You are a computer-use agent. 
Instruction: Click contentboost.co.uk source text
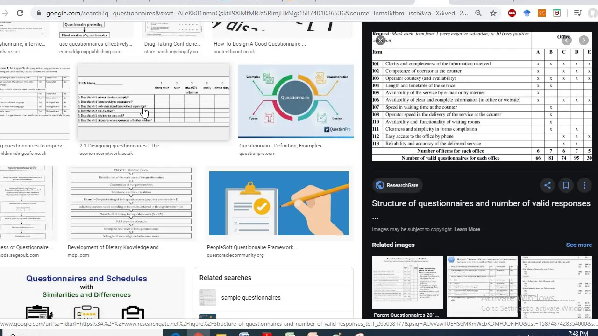[x=234, y=51]
